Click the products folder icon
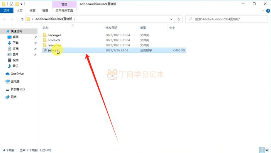 45,40
